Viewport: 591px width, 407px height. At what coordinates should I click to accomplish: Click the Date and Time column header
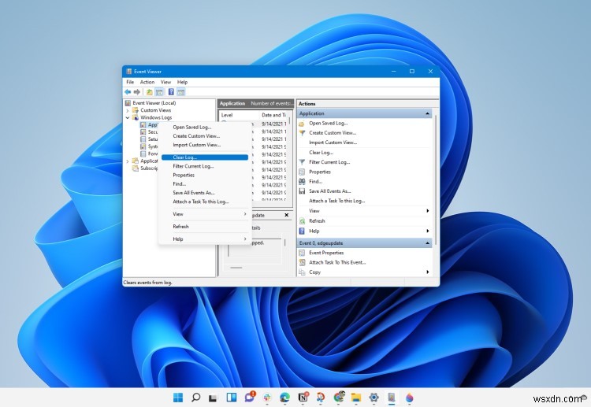(273, 115)
